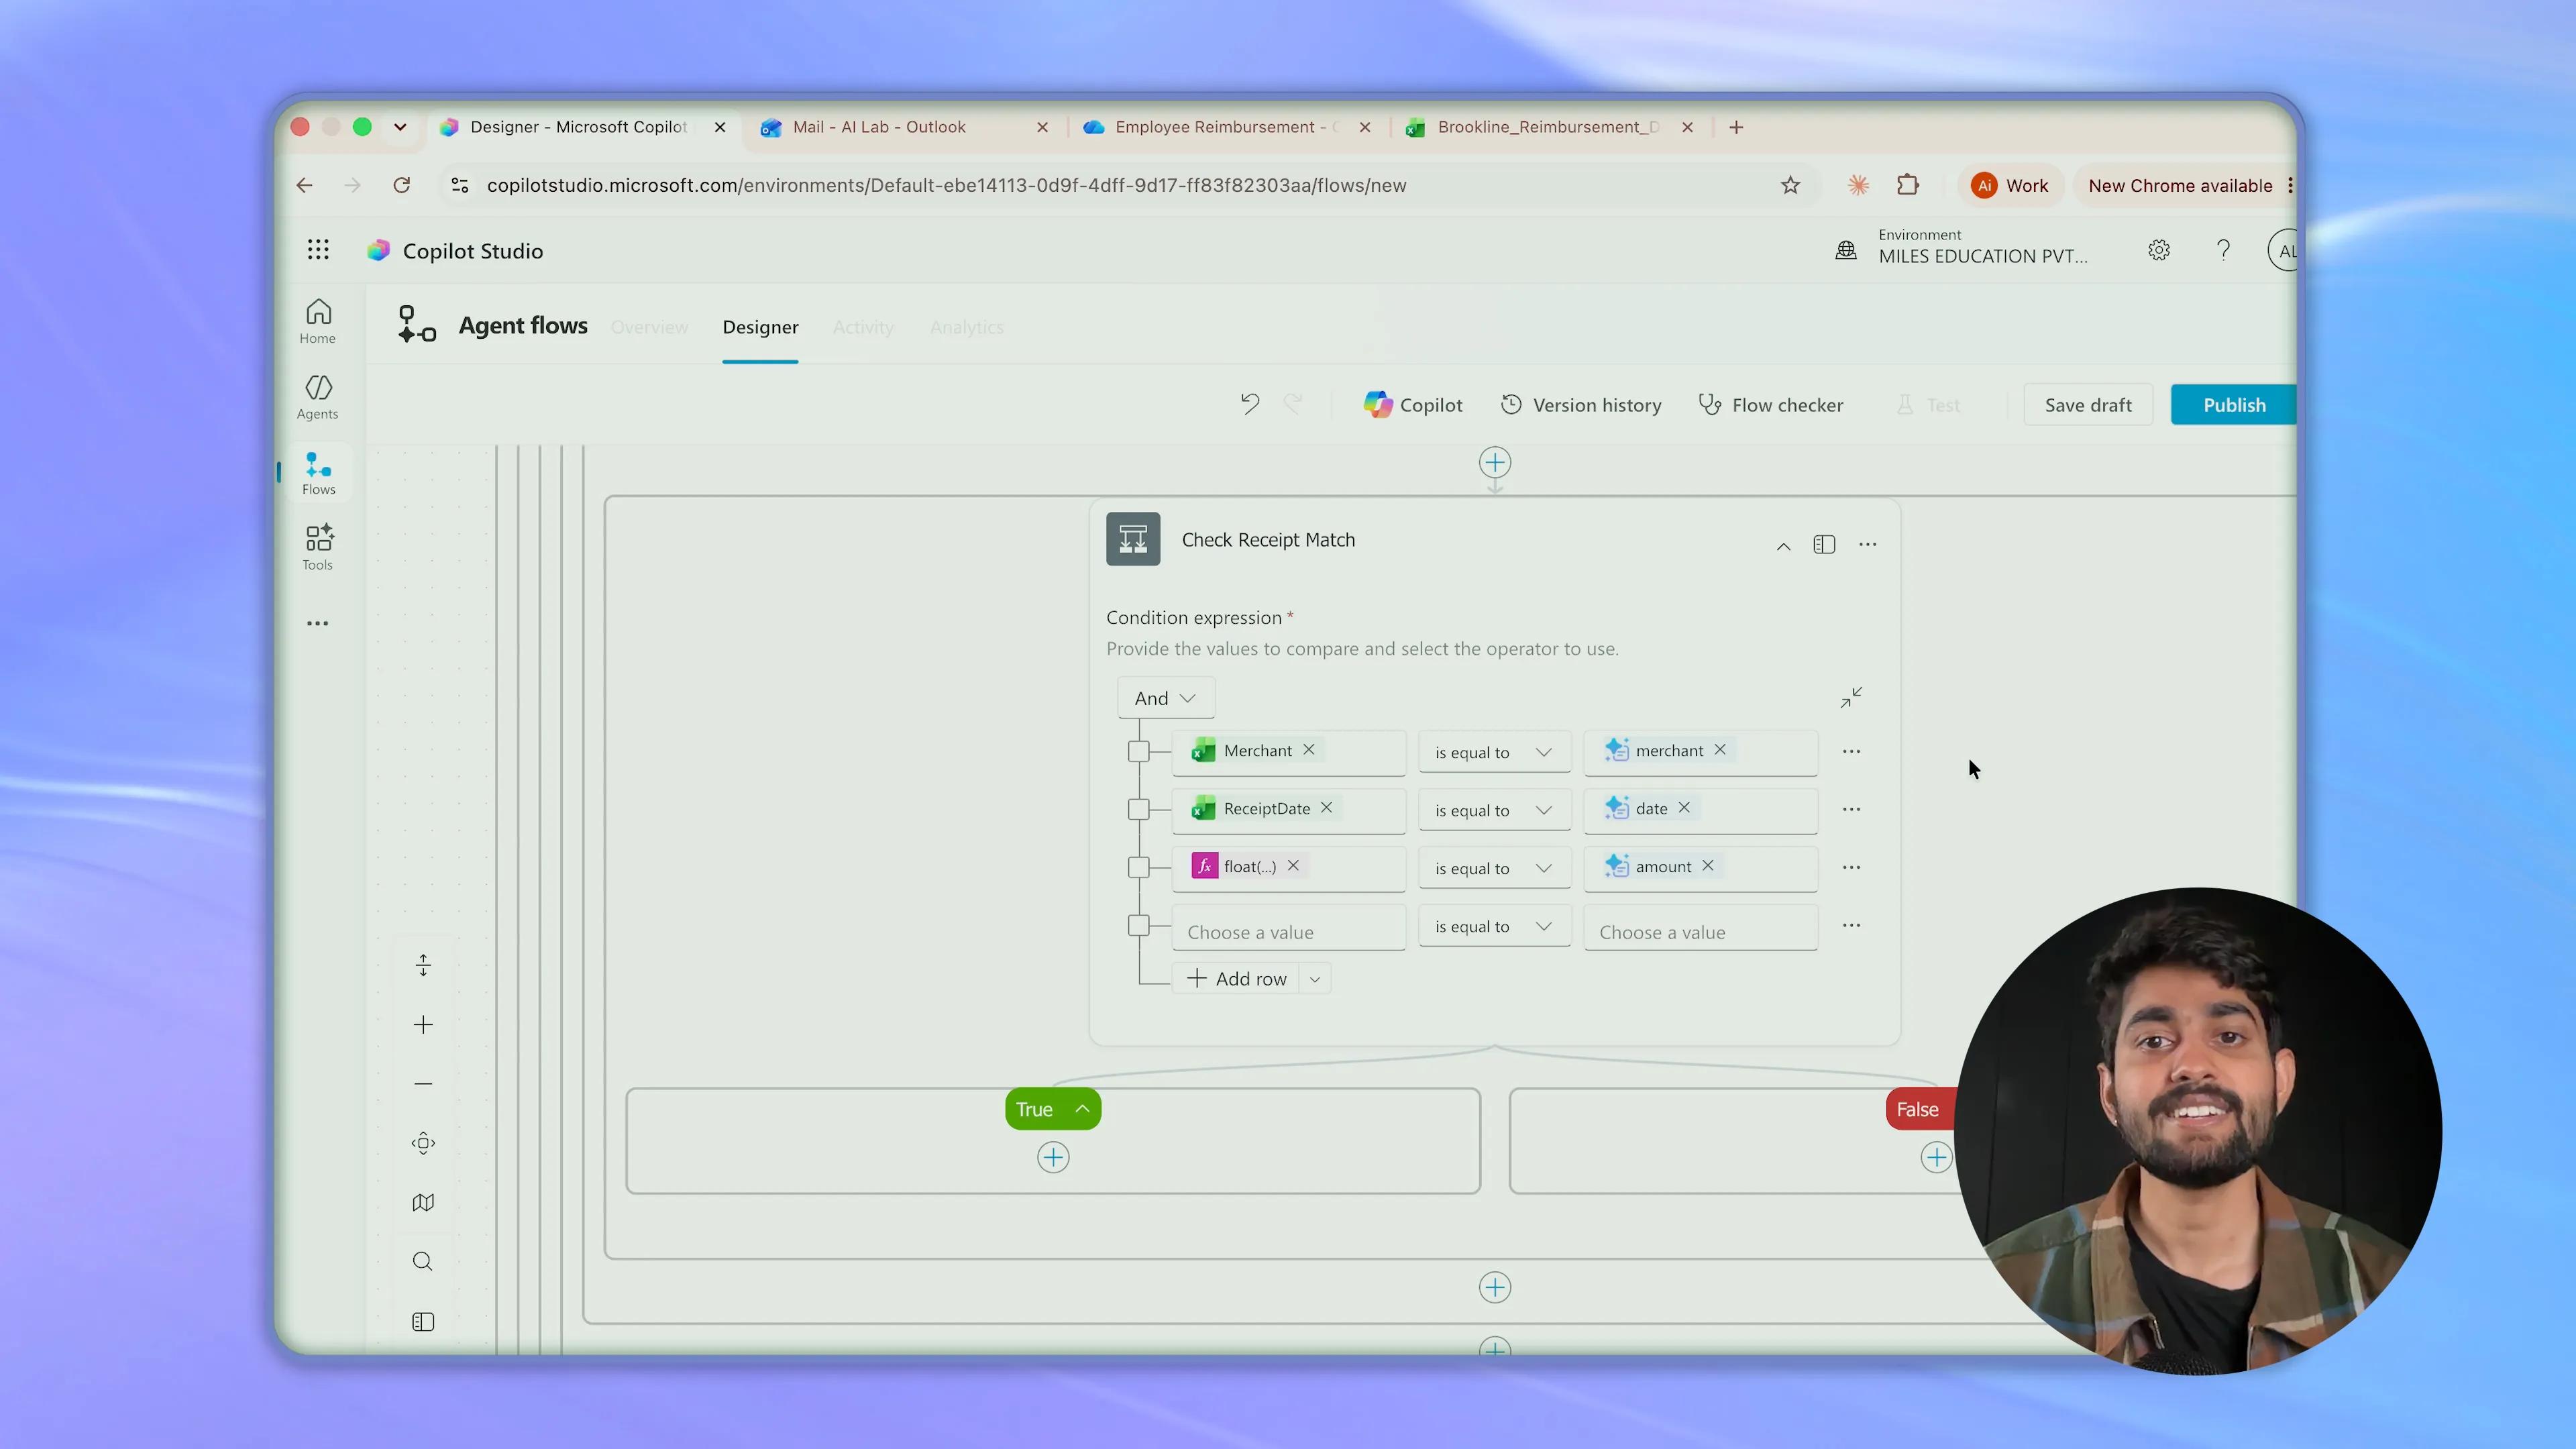Add an action in the False branch
Viewport: 2576px width, 1449px height.
pyautogui.click(x=1936, y=1157)
